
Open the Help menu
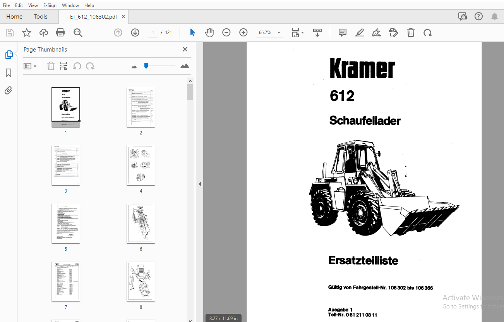click(89, 5)
